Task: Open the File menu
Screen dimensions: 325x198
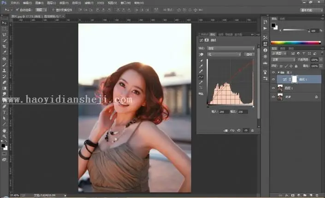Action: click(15, 3)
